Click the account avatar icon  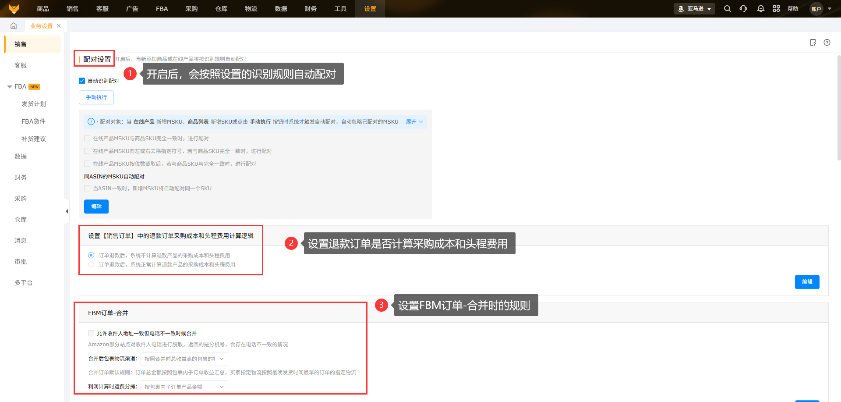(816, 9)
